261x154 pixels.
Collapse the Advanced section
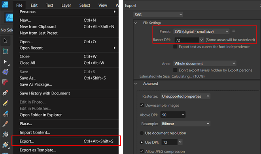136,84
